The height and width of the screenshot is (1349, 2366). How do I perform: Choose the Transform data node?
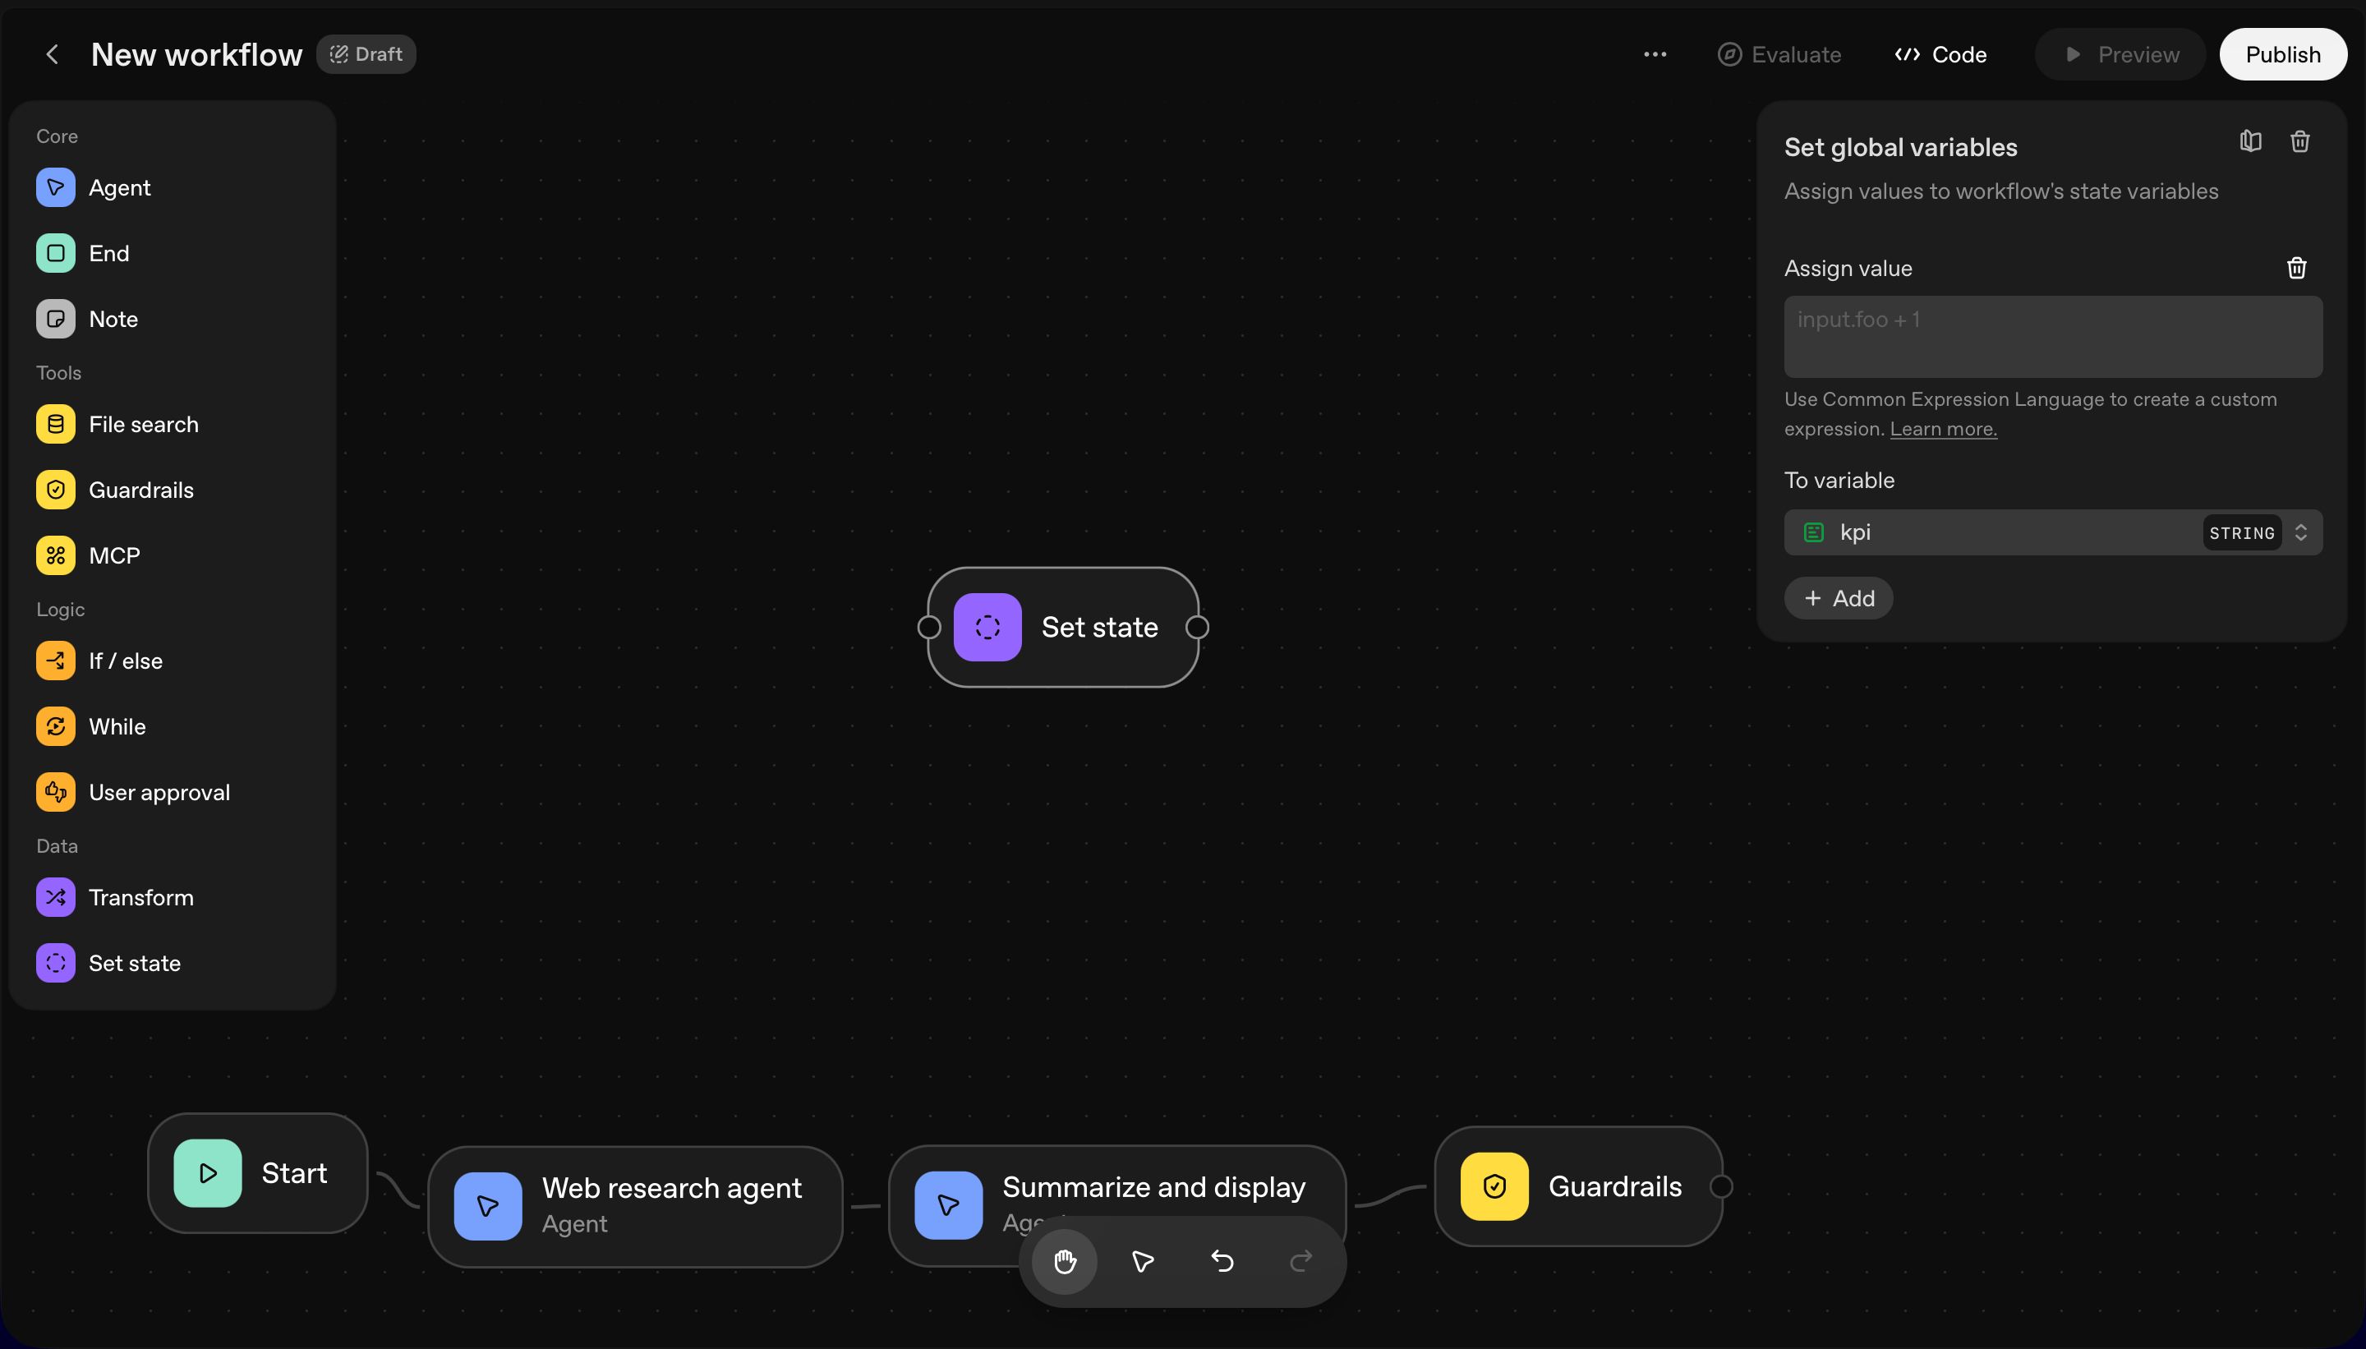[x=140, y=897]
